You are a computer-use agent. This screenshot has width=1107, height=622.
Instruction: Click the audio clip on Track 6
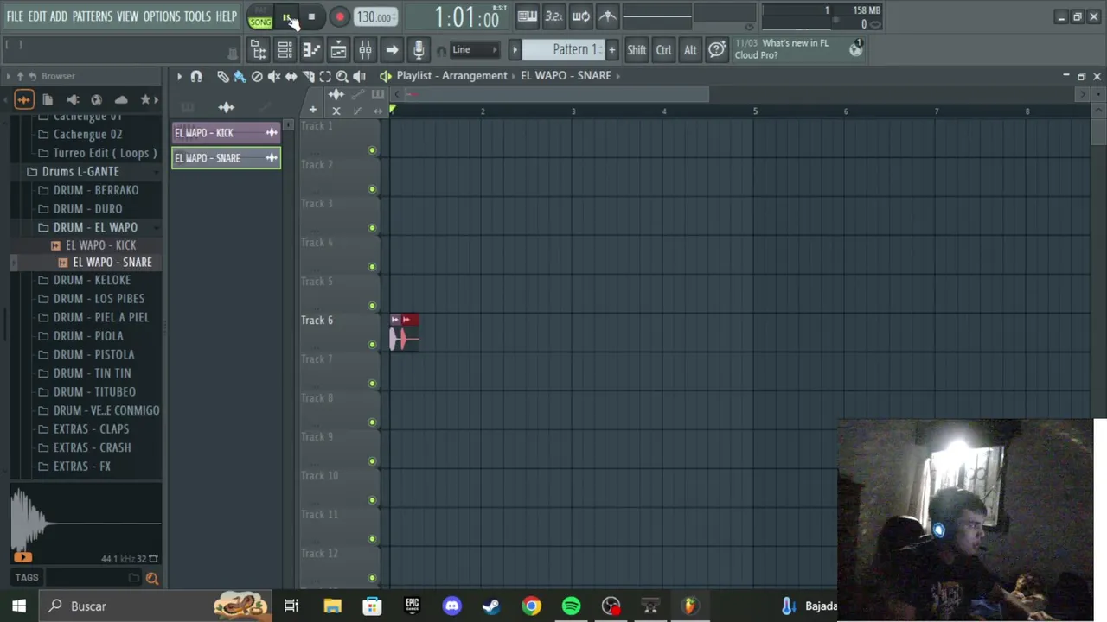pos(404,333)
